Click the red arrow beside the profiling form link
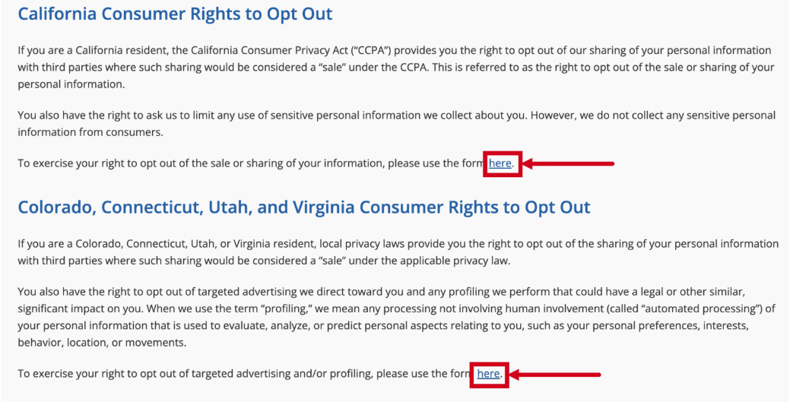This screenshot has width=793, height=402. pyautogui.click(x=555, y=375)
